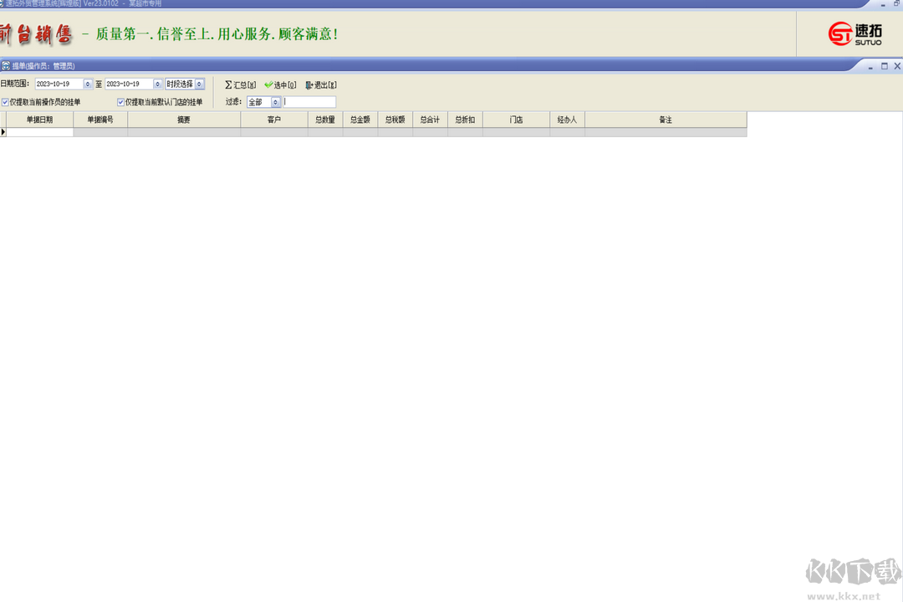Click the 总税额 column header
Viewport: 903px width, 602px height.
[395, 120]
